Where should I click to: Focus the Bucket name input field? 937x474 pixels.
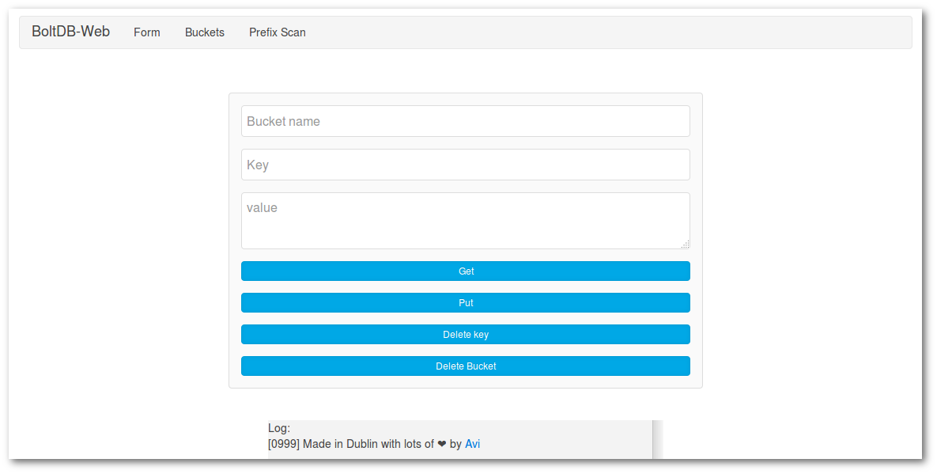tap(466, 121)
